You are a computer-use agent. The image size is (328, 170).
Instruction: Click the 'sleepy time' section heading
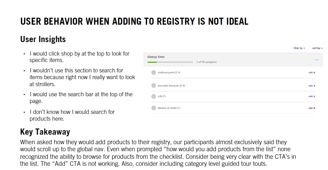tap(156, 57)
